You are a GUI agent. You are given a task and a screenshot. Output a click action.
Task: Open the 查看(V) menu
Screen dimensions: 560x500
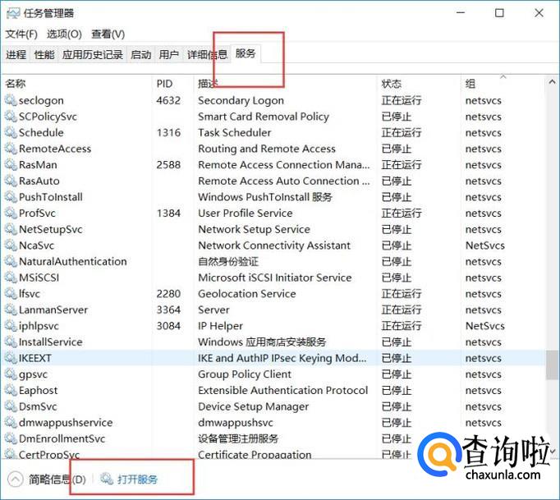108,34
